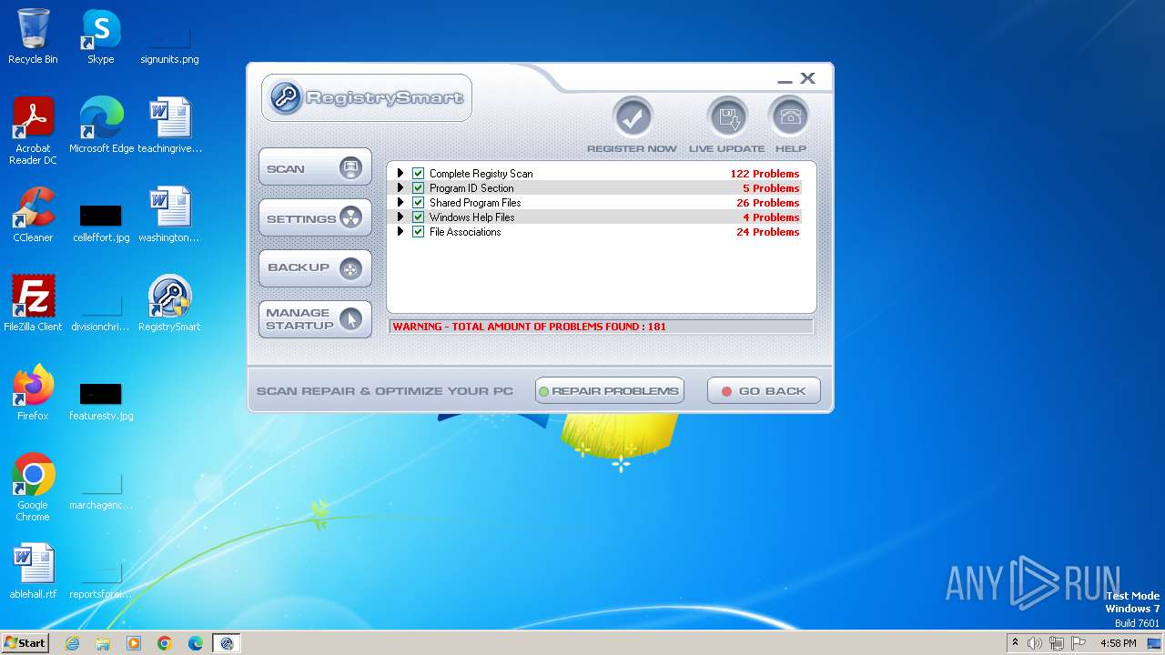This screenshot has width=1165, height=655.
Task: Uncheck Windows Help Files checkbox
Action: click(419, 217)
